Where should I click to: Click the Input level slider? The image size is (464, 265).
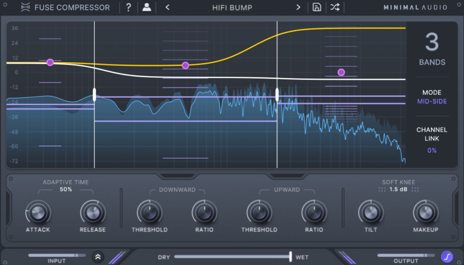click(x=57, y=255)
